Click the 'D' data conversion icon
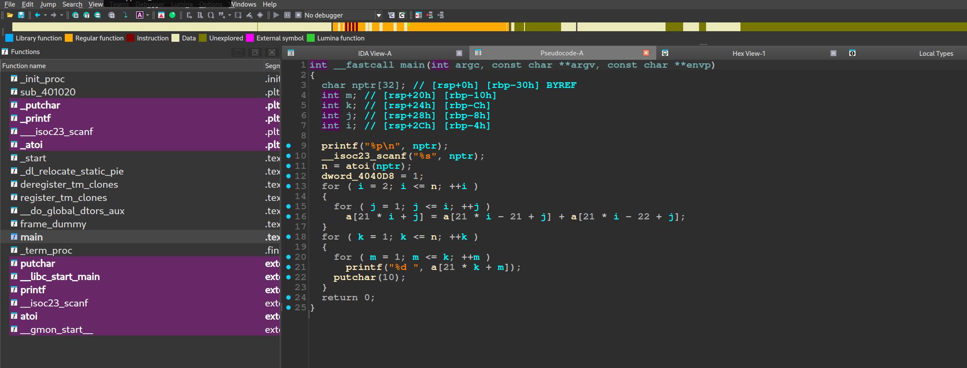This screenshot has height=368, width=967. 200,15
